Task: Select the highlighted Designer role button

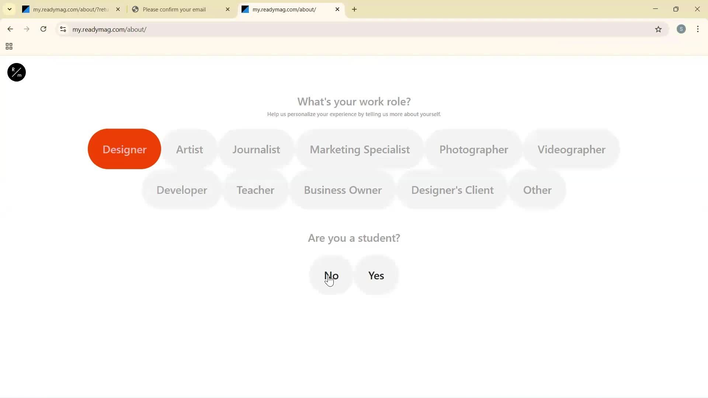Action: pos(124,149)
